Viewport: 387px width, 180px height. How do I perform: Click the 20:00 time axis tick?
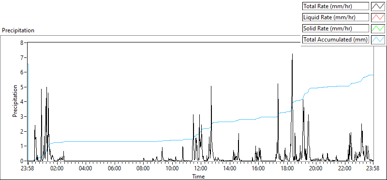[316, 169]
